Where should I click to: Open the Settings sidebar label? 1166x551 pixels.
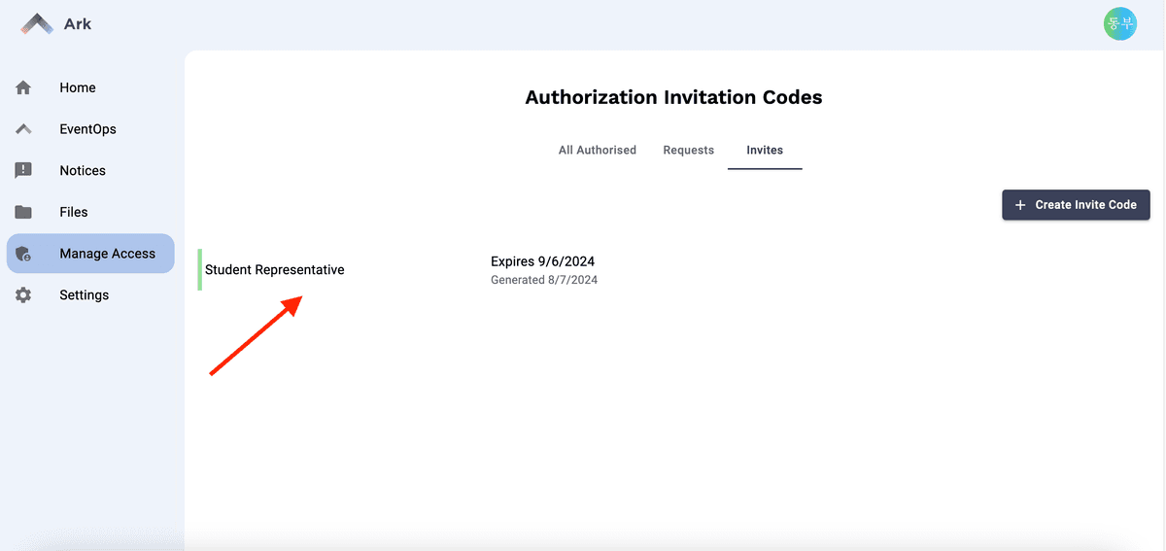(85, 295)
